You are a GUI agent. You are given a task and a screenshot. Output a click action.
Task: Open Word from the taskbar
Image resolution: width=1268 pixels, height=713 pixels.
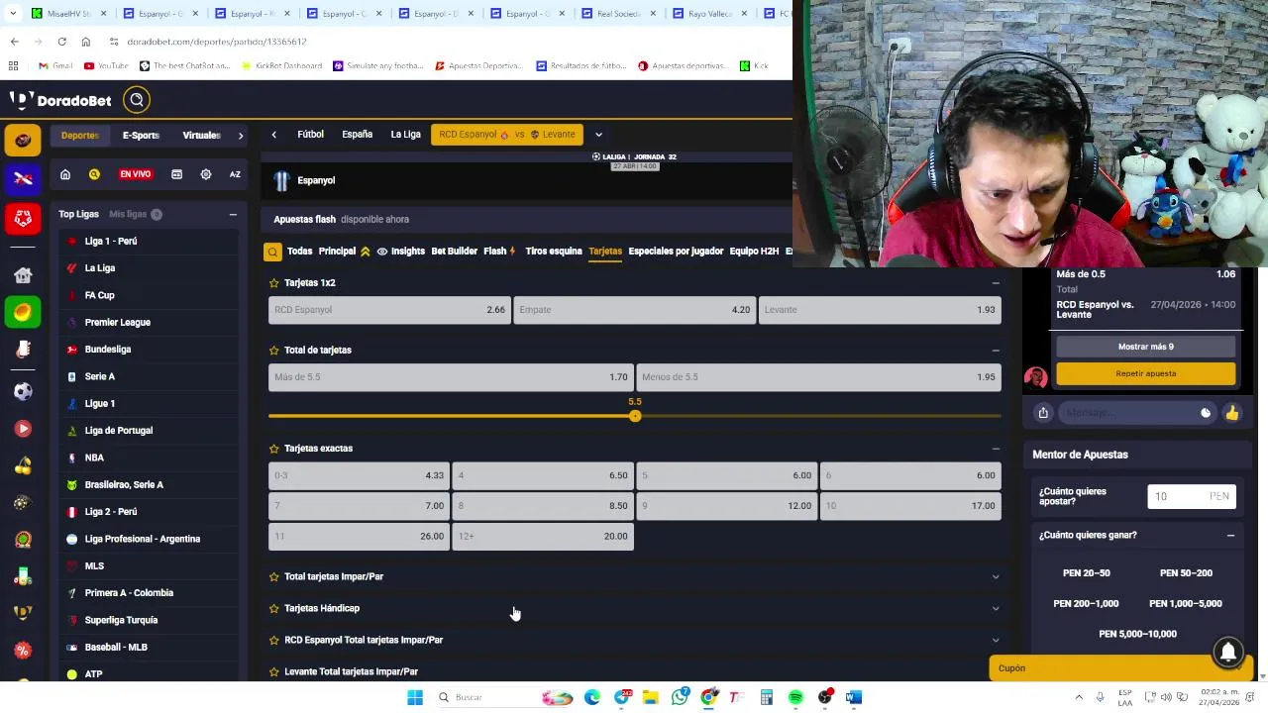854,697
